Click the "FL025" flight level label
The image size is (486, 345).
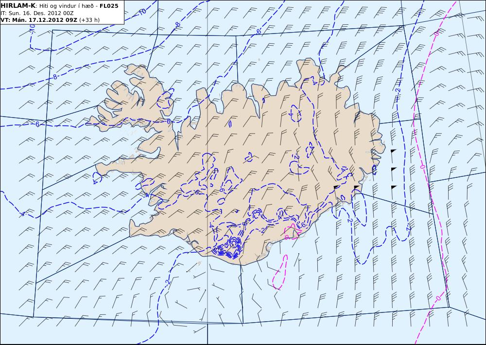(x=109, y=6)
